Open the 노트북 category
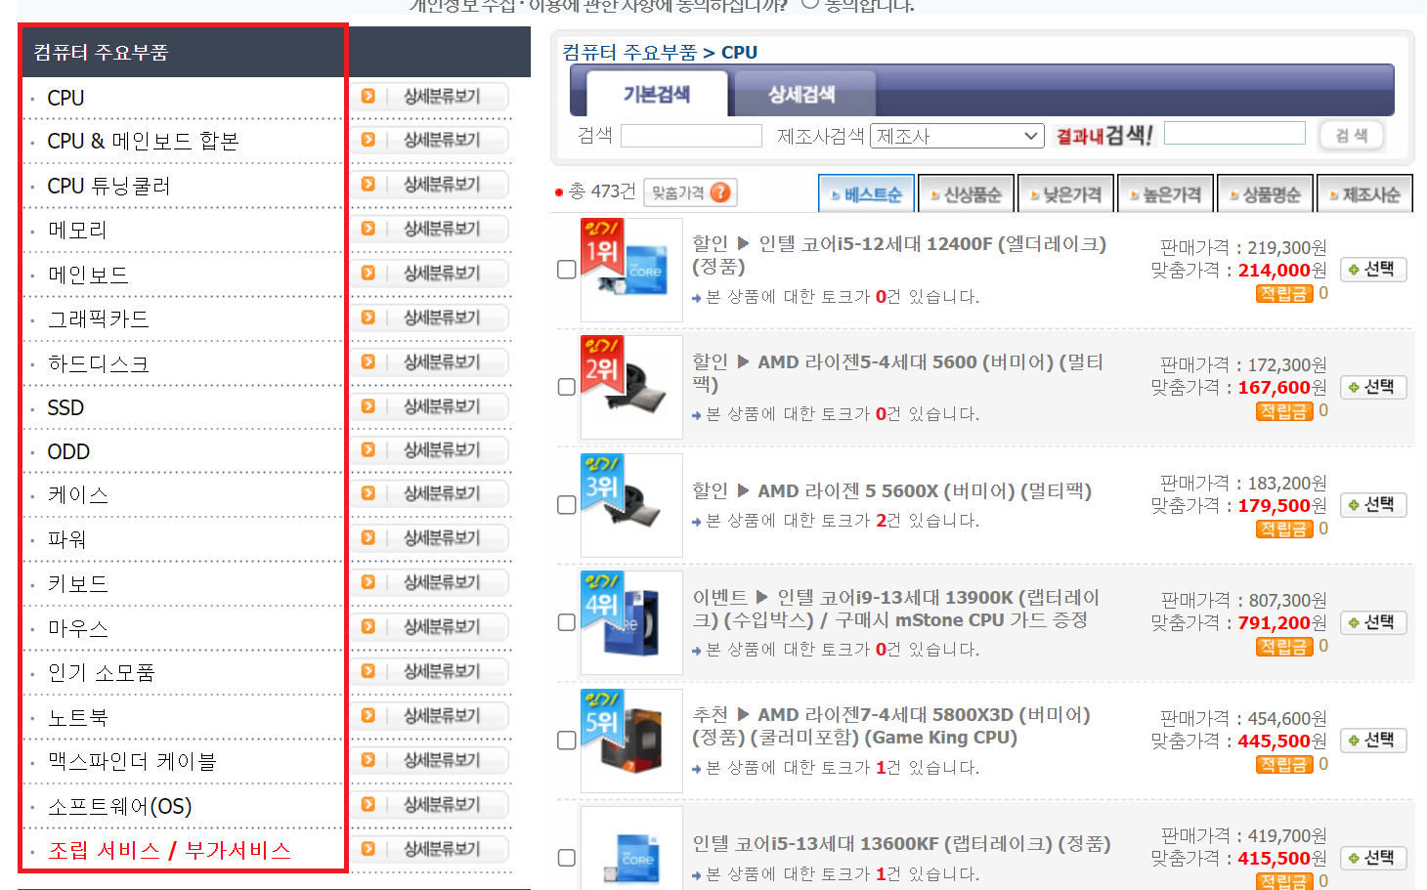1427x890 pixels. pos(77,717)
